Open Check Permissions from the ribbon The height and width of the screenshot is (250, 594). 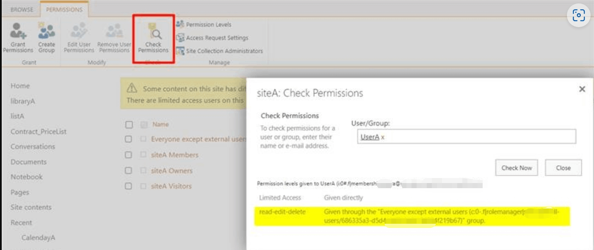153,38
